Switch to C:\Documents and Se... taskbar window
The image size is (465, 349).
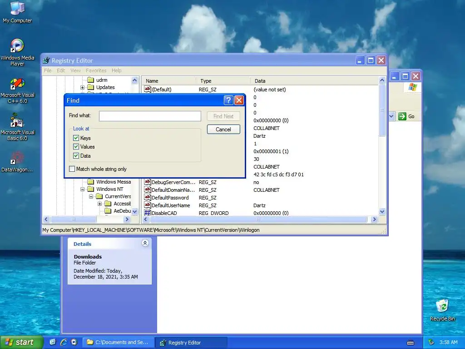pyautogui.click(x=118, y=342)
